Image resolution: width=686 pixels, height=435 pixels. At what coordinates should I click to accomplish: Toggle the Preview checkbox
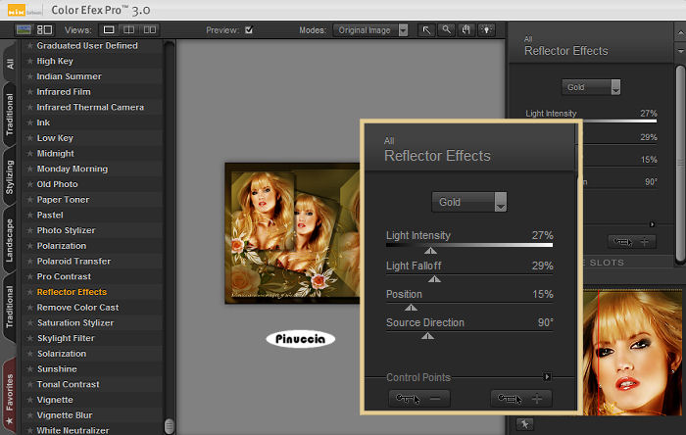pos(249,29)
